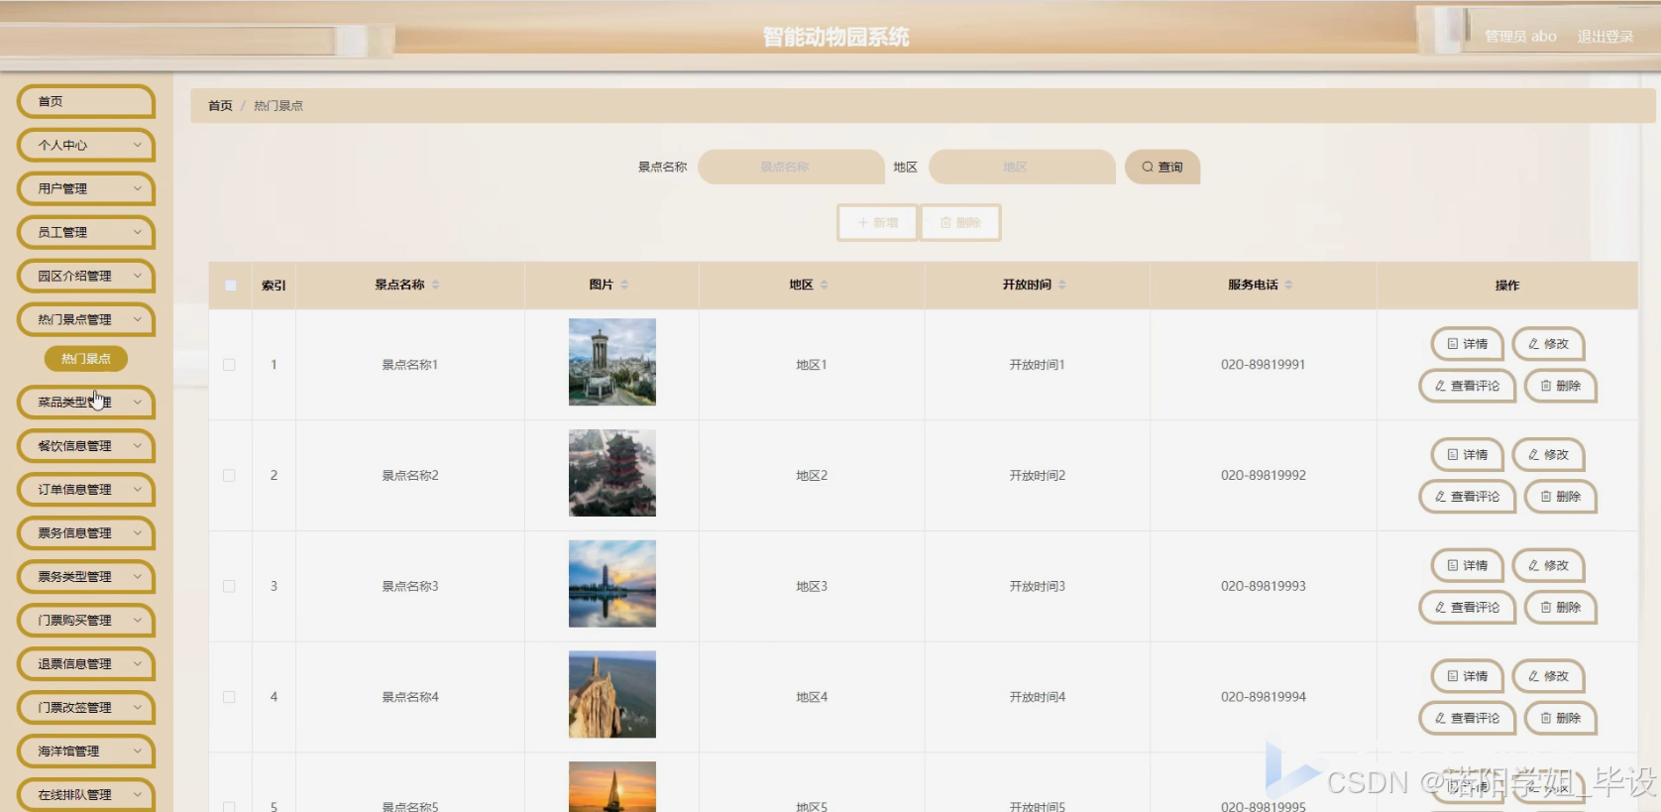Open the pagoda thumbnail for 景点名称2
Image resolution: width=1661 pixels, height=812 pixels.
[x=612, y=473]
